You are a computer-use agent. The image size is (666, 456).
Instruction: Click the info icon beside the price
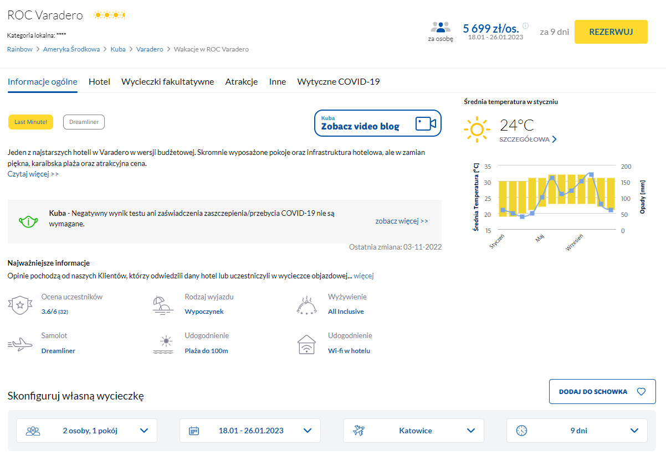[525, 25]
